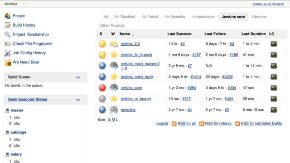This screenshot has width=290, height=163.
Task: Sort by the Last Duration column
Action: [254, 34]
